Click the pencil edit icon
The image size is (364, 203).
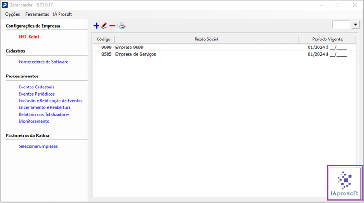104,26
